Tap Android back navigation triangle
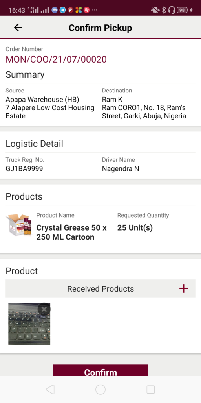The image size is (201, 403). [50, 390]
